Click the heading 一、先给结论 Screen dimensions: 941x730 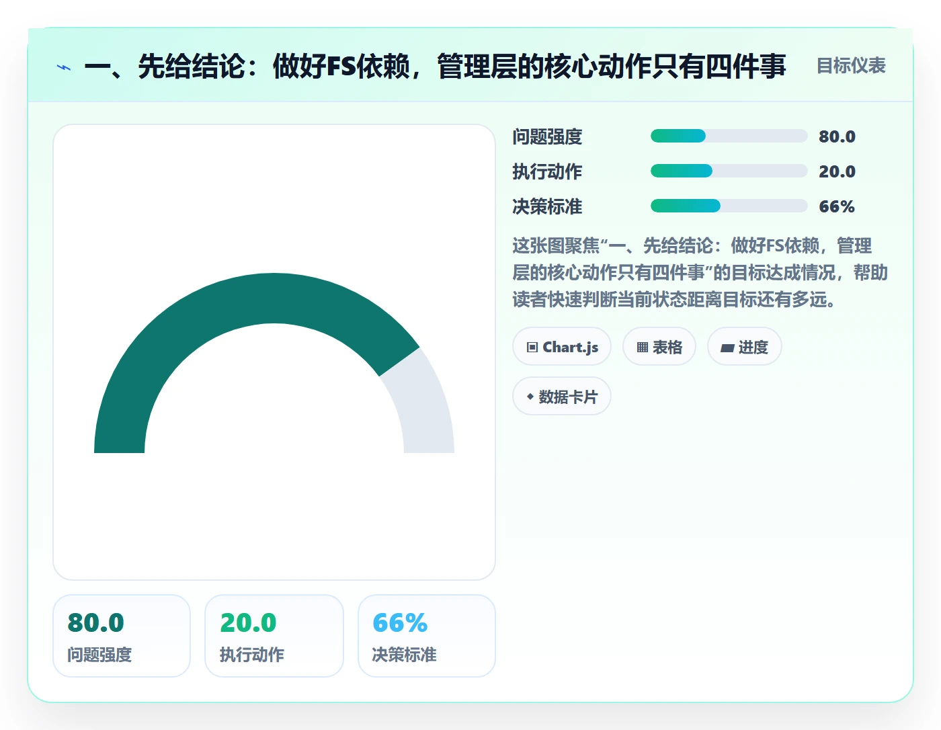pos(435,67)
